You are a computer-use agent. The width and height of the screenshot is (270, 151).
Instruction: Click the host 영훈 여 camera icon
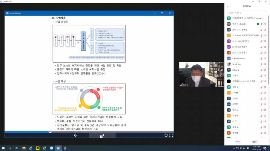pos(265,24)
